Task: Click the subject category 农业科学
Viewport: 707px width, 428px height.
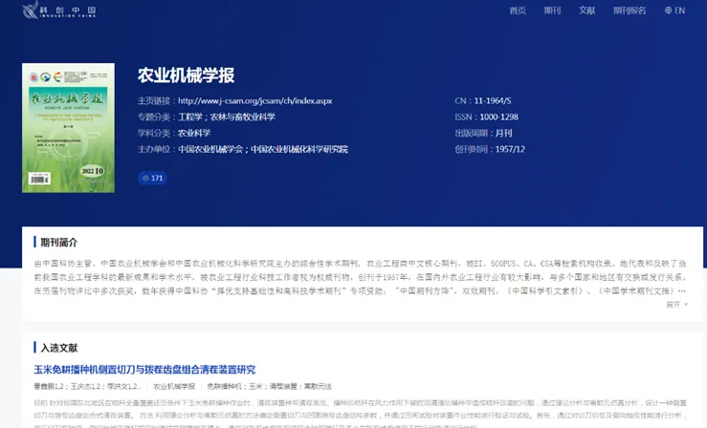Action: click(194, 133)
